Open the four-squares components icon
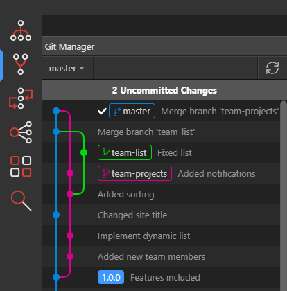Image resolution: width=287 pixels, height=291 pixels. point(21,166)
